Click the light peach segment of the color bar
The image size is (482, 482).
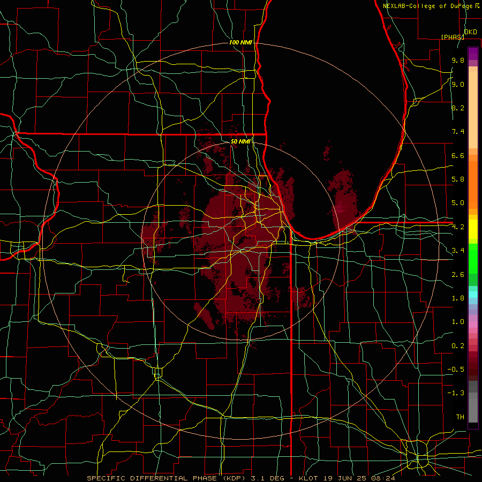(473, 111)
